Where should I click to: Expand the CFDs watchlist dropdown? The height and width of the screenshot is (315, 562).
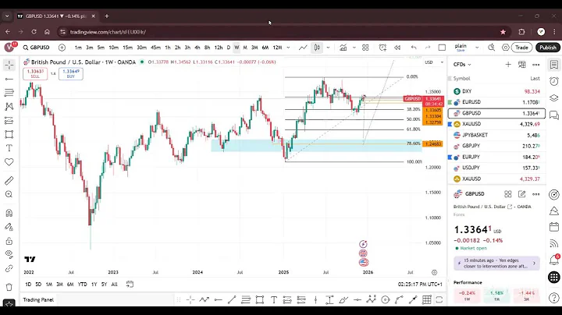[x=462, y=65]
